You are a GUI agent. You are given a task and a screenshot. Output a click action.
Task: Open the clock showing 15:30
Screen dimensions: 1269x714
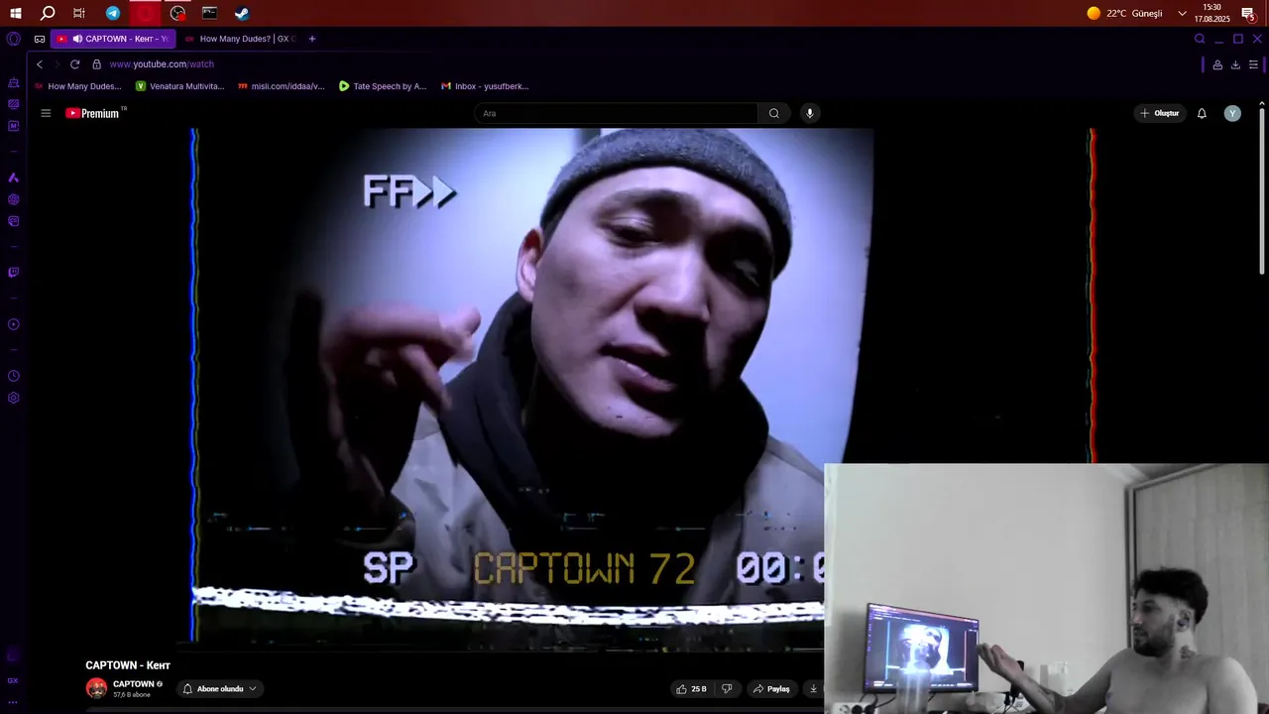click(1211, 13)
